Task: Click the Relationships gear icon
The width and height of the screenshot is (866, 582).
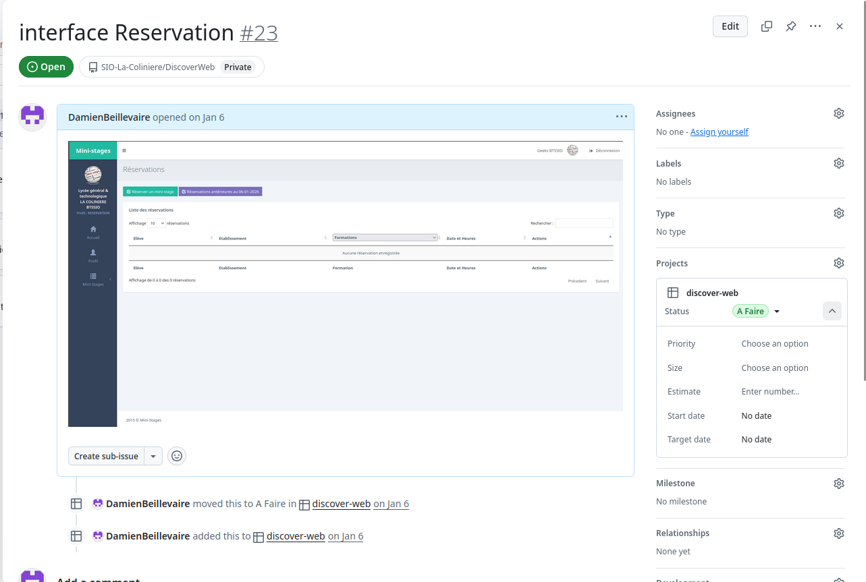Action: coord(838,533)
